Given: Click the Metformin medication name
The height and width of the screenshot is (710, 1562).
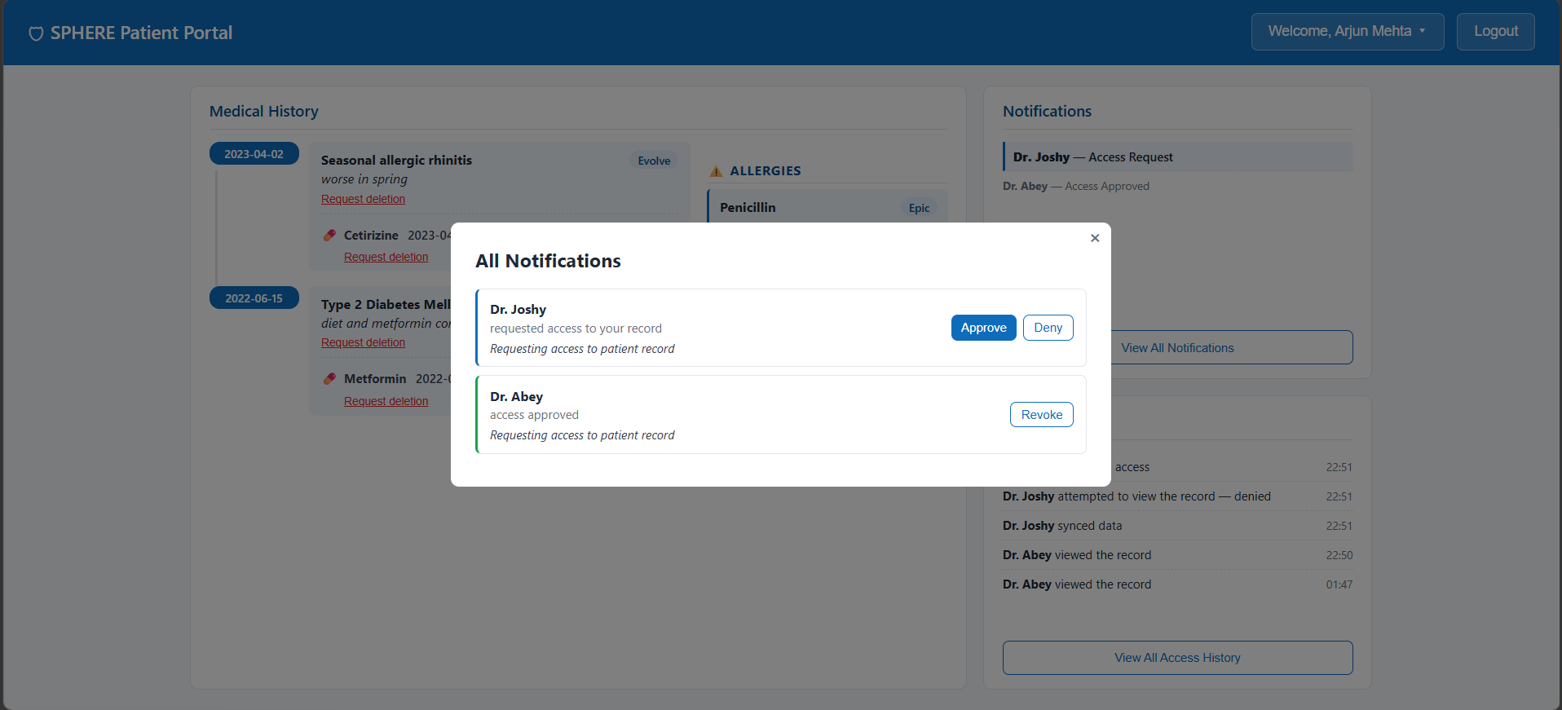Looking at the screenshot, I should pos(375,378).
